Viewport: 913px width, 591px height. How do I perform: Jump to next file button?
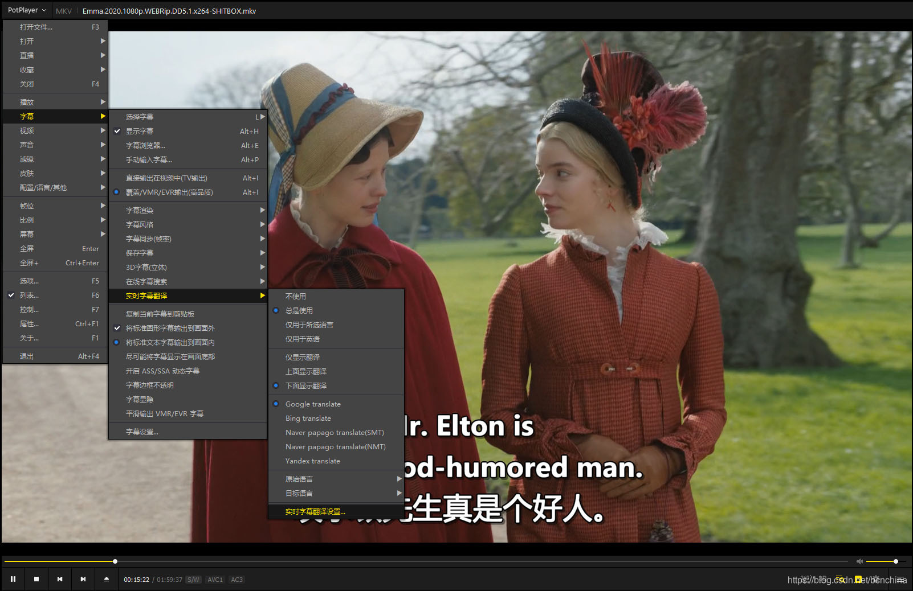tap(83, 579)
